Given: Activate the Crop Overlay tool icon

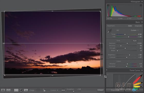Looking at the screenshot, I should 16,90.
